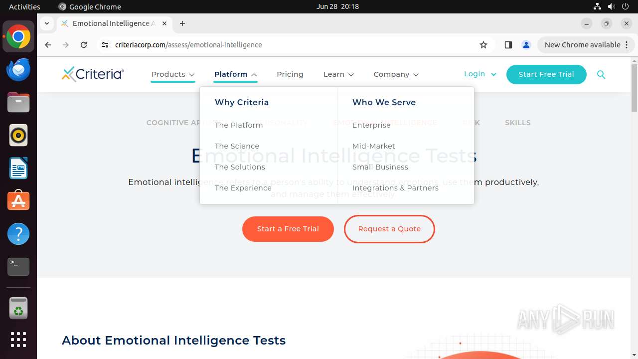
Task: Select Enterprise under Who We Serve
Action: tap(371, 125)
